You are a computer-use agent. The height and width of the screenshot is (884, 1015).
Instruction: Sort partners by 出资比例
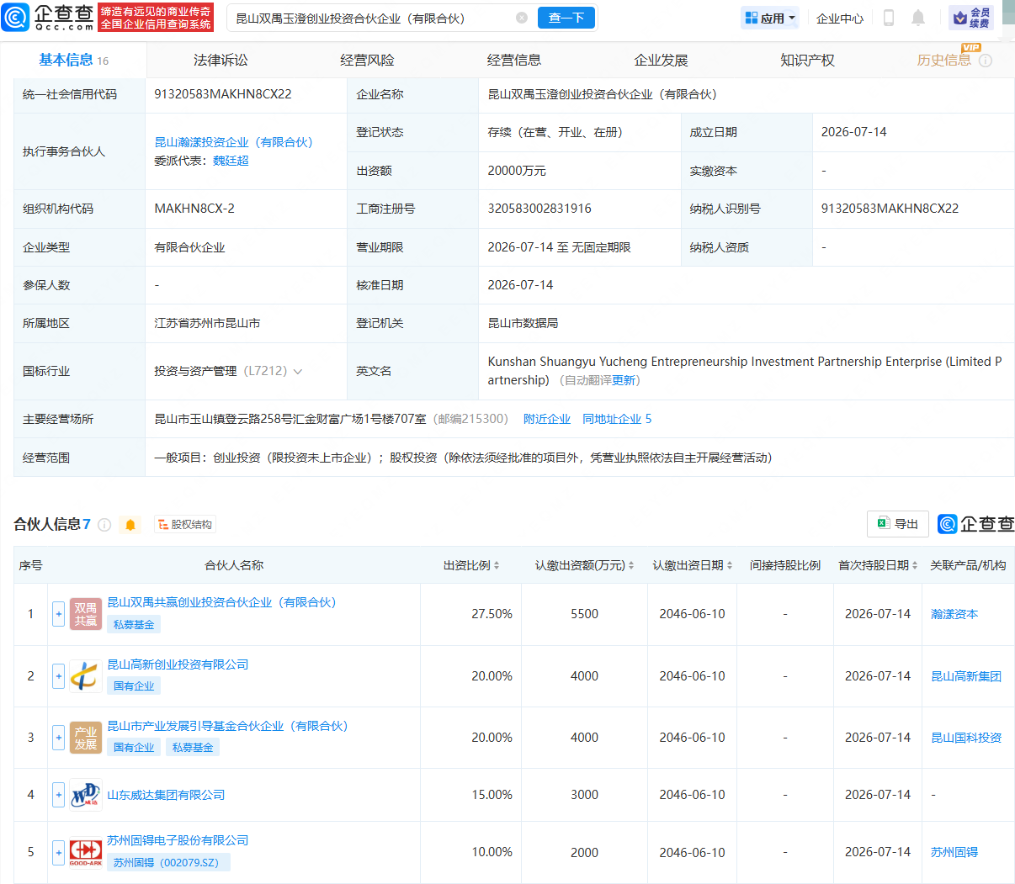click(x=497, y=566)
